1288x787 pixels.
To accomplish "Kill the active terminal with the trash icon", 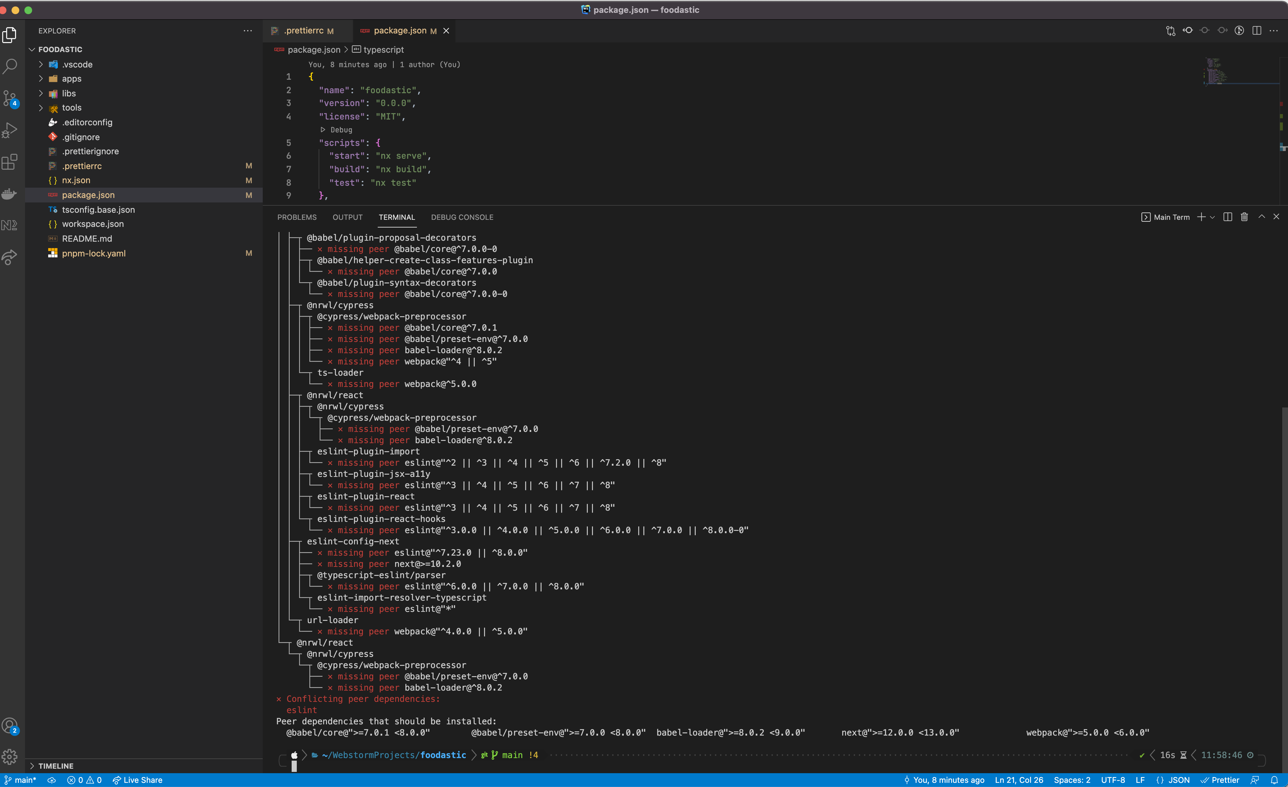I will click(x=1244, y=217).
